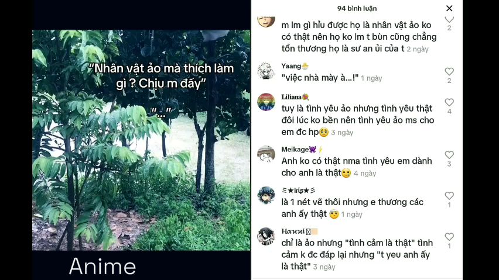
Task: Click the '94 bình luận' comments header
Action: pos(357,9)
